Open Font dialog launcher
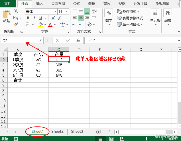181x141 pixels. click(x=68, y=32)
